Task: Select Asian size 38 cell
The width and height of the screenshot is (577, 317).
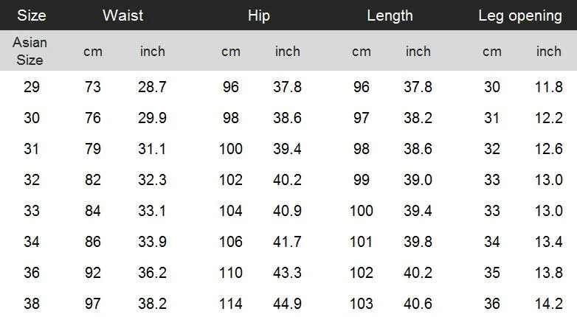Action: coord(32,304)
